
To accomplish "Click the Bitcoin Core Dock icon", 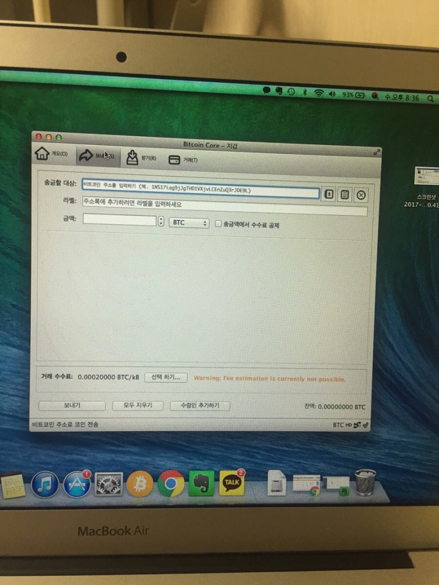I will click(140, 484).
